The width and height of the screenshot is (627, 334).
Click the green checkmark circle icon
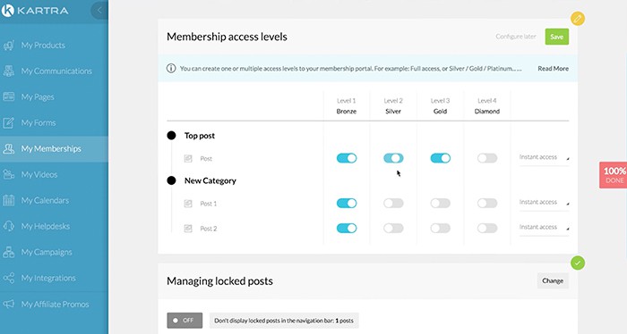click(x=578, y=263)
